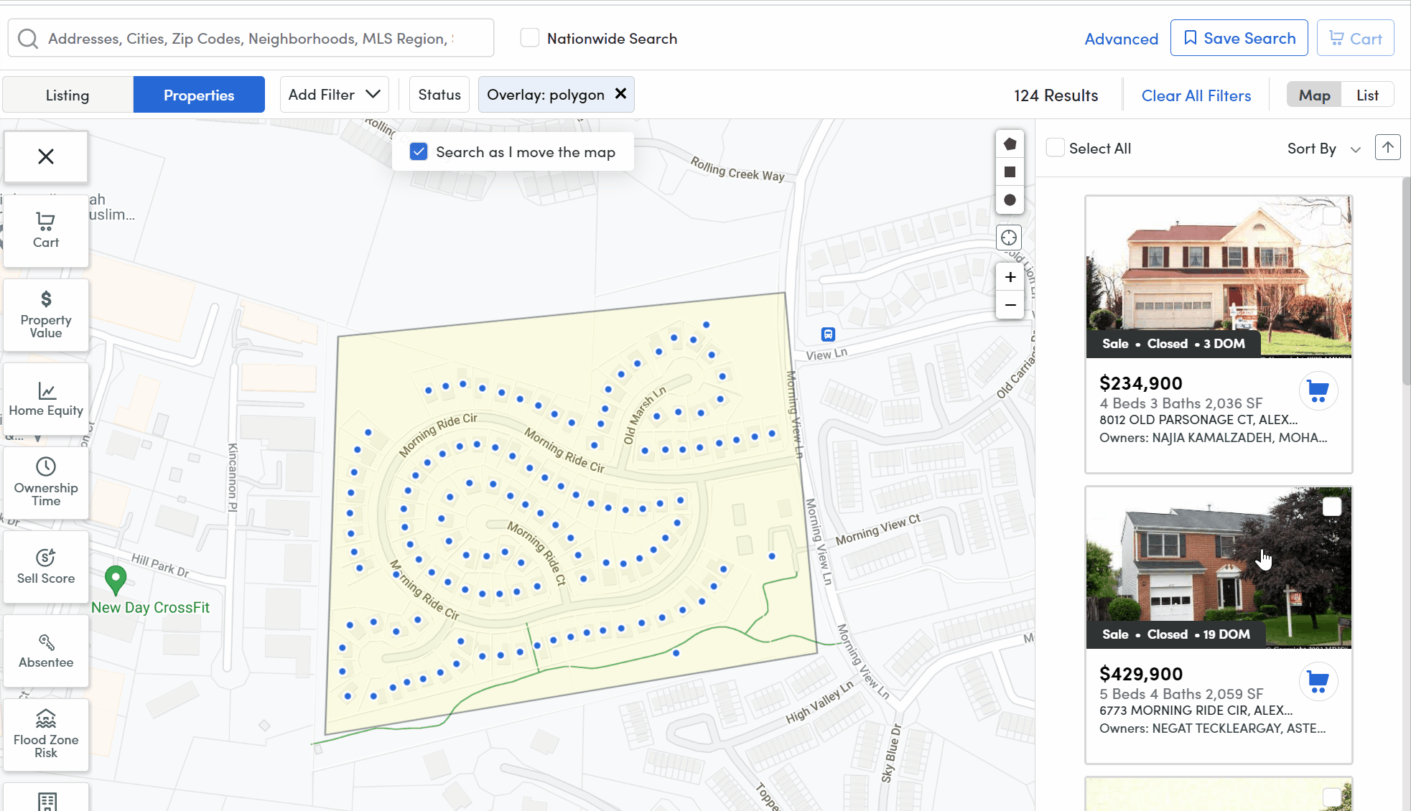The image size is (1411, 811).
Task: Click the 8012 OLD PARSONAGE CT address
Action: (1198, 420)
